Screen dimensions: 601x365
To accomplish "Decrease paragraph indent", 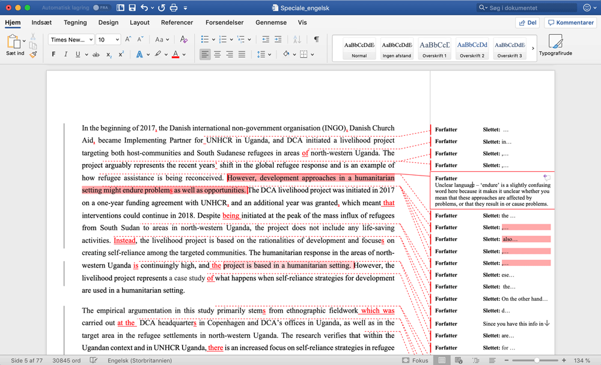I will pyautogui.click(x=265, y=39).
